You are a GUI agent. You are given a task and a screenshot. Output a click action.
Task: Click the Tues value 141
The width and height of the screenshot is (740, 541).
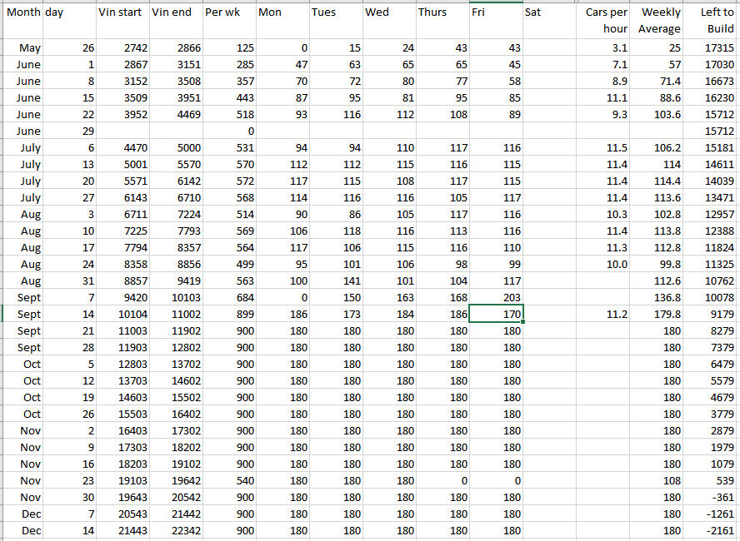point(337,281)
